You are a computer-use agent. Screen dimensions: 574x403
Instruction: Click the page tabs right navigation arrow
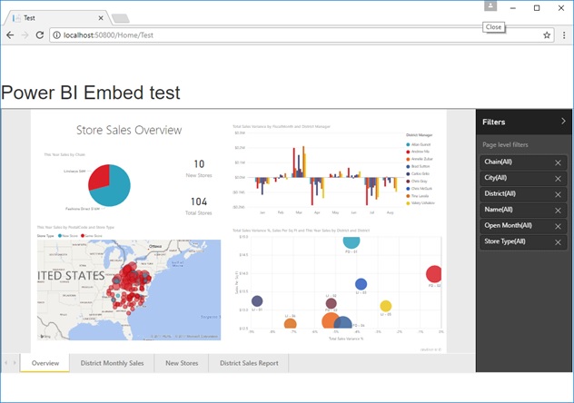tap(15, 363)
